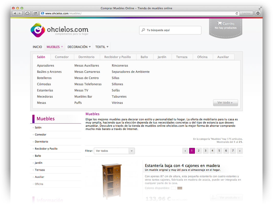This screenshot has width=273, height=205.
Task: Click the globe icon in the address bar
Action: tap(42, 13)
